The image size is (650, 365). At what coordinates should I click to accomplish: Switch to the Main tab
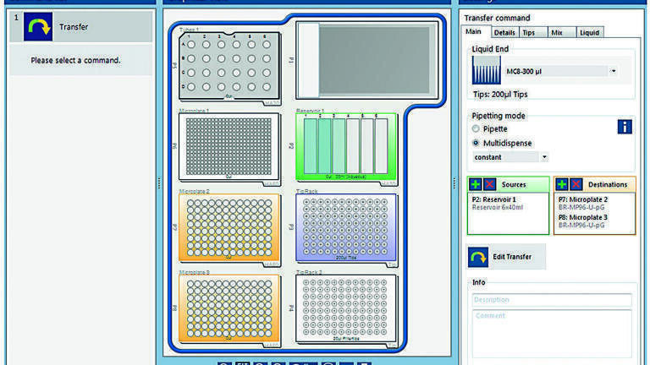[x=476, y=32]
